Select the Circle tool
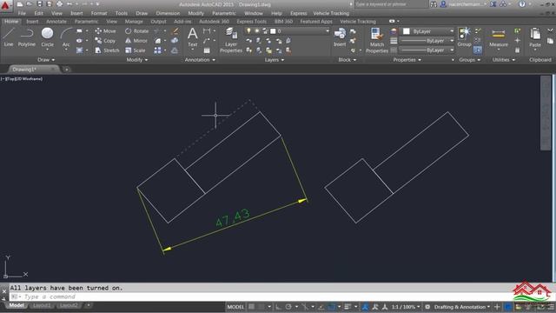 [x=47, y=37]
